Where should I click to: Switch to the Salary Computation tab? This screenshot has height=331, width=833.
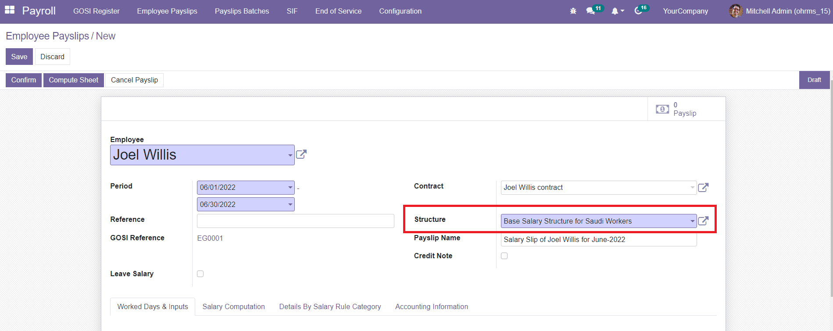pos(233,306)
